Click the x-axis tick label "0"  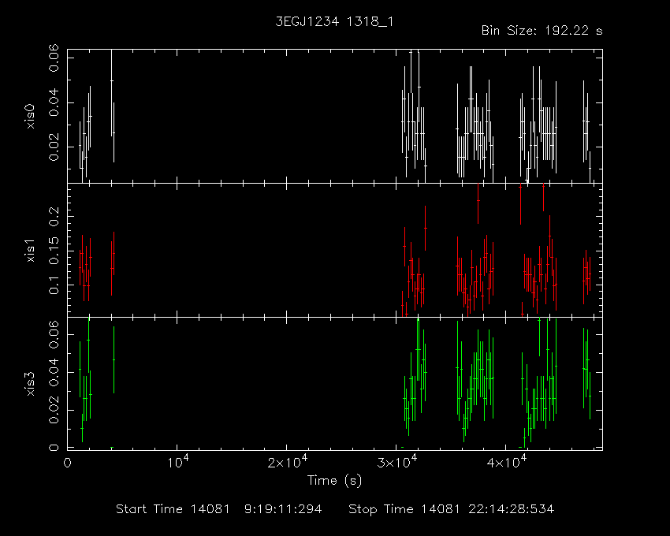click(68, 463)
